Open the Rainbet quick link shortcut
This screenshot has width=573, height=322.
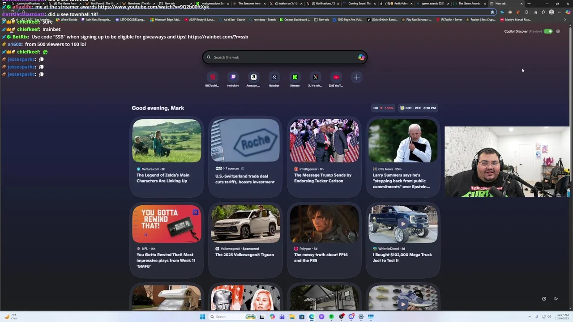(274, 80)
